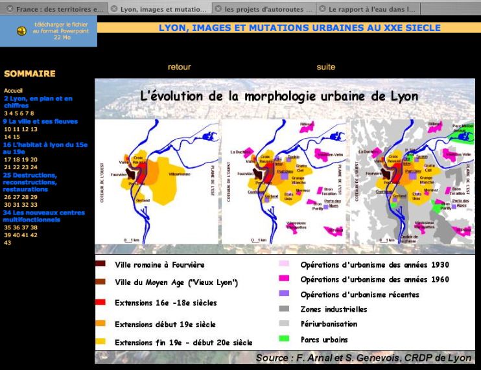Jump to slide 4 in the sommaire
This screenshot has width=481, height=370.
(x=11, y=113)
